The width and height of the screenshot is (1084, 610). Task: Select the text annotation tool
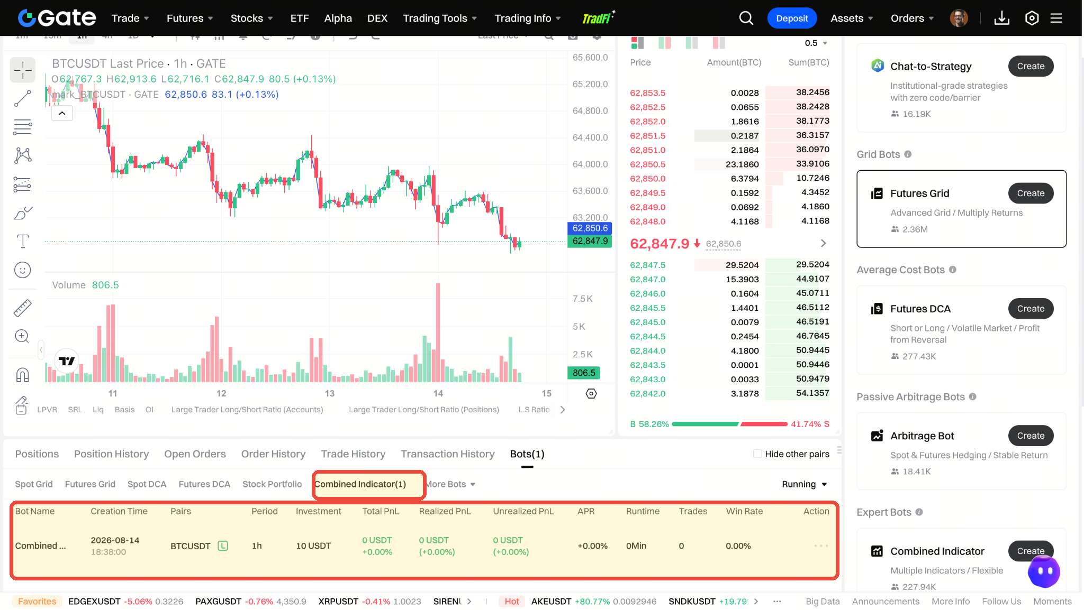tap(22, 242)
